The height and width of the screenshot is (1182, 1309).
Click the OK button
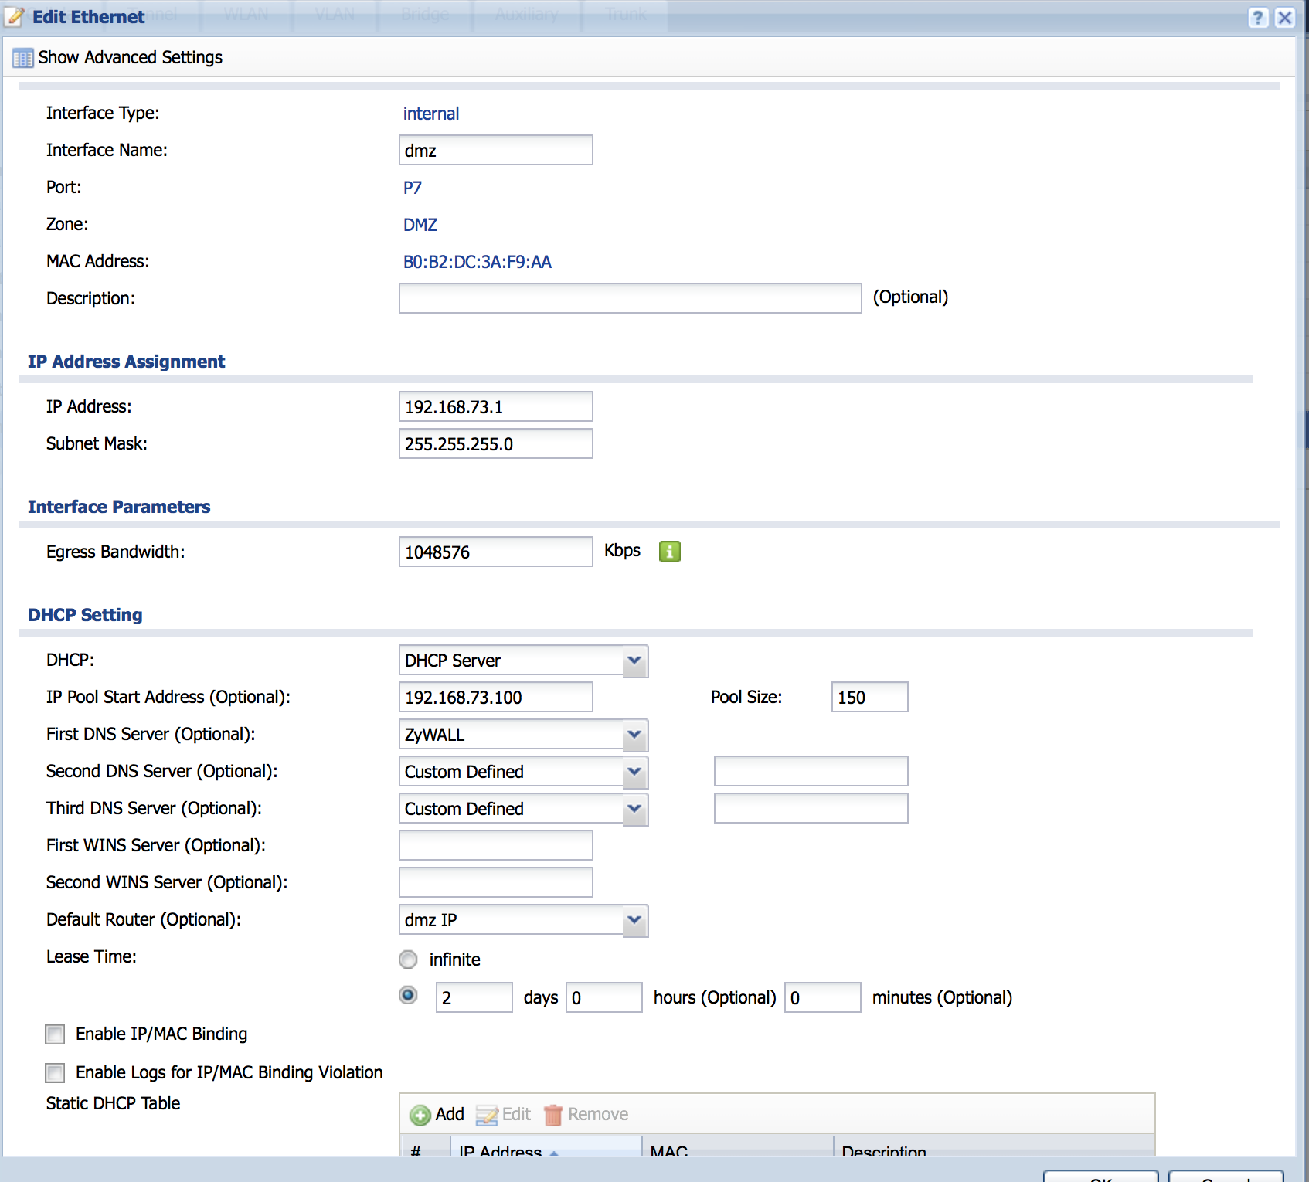click(x=1103, y=1177)
